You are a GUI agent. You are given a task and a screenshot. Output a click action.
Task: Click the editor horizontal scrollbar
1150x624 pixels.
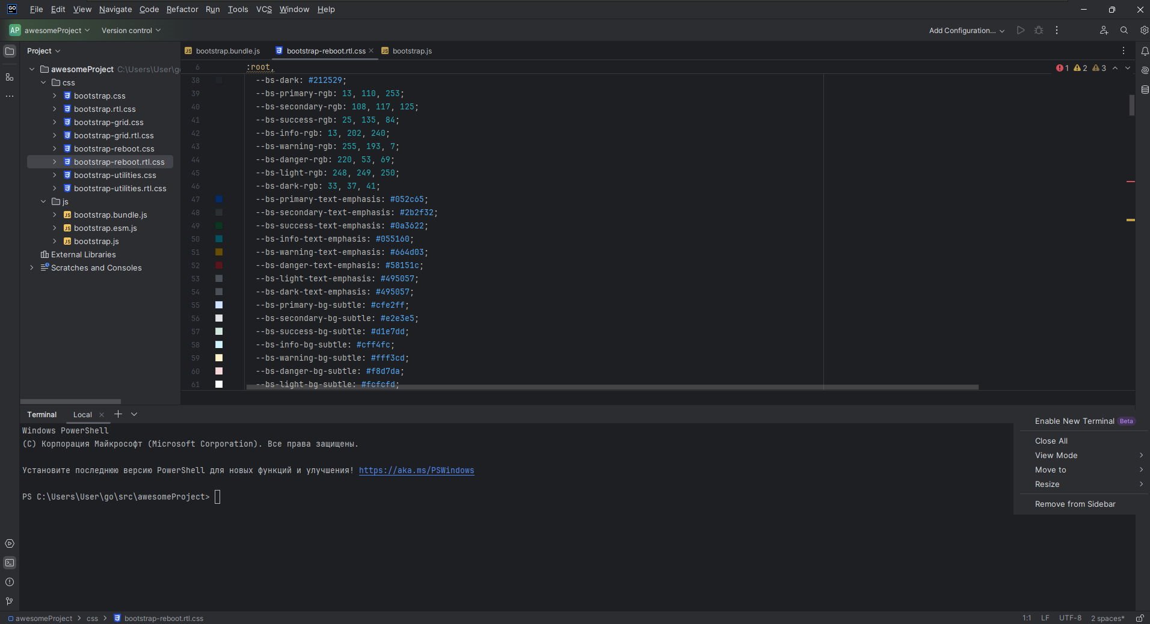tap(612, 387)
